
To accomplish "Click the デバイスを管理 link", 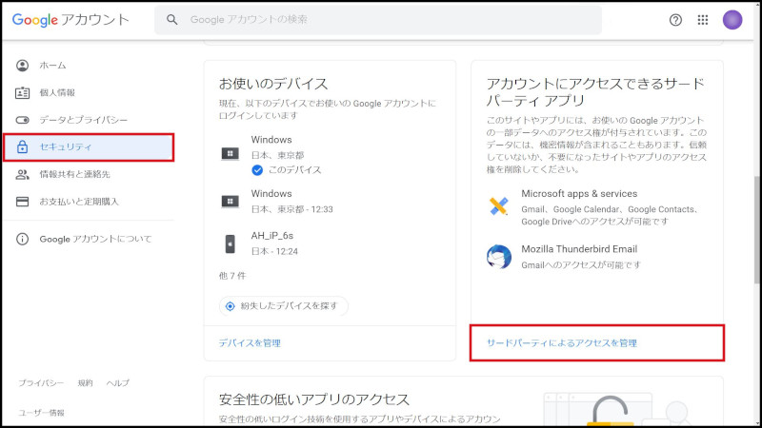I will (250, 342).
